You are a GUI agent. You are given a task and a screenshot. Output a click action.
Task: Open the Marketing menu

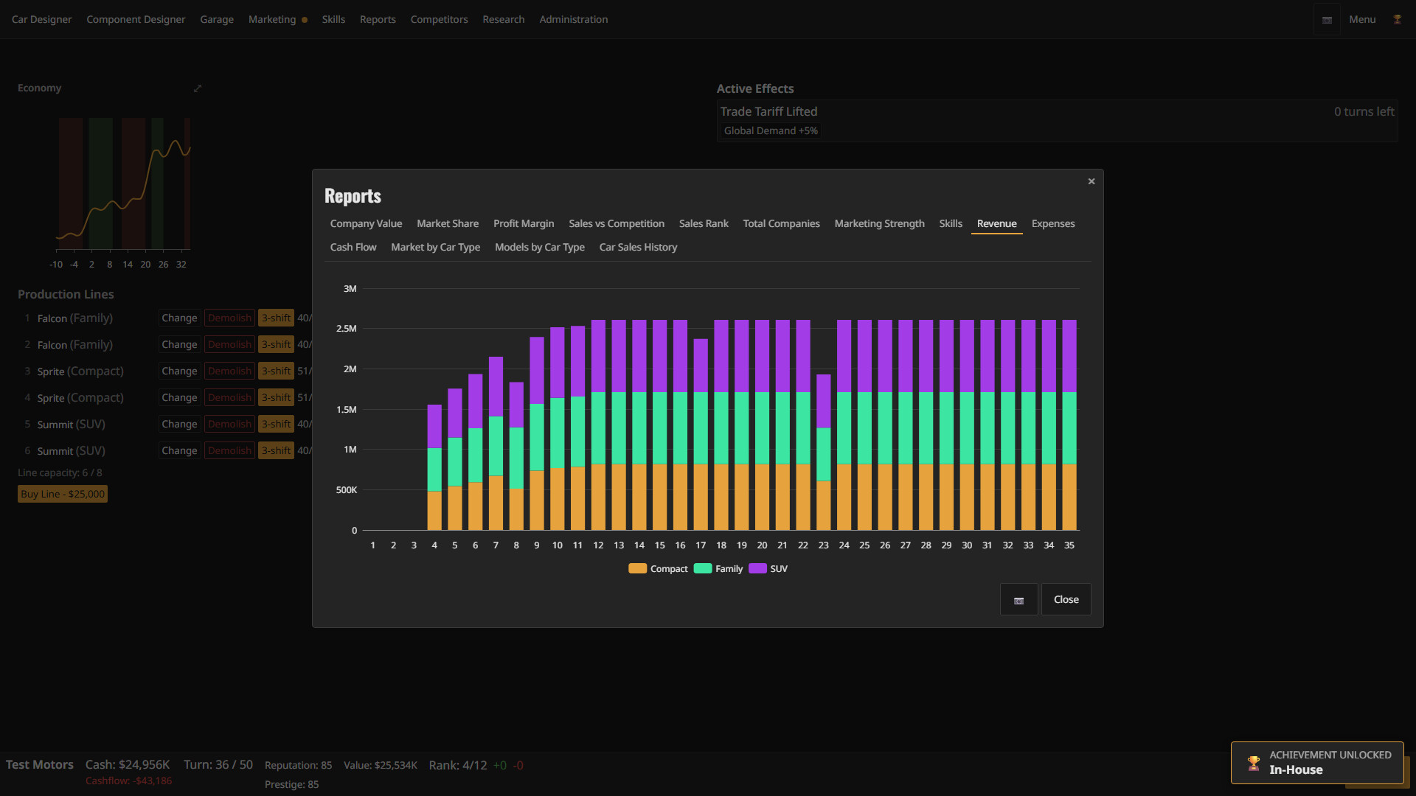[x=272, y=20]
